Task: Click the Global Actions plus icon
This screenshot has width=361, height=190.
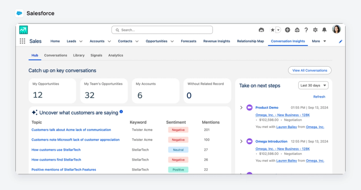Action: click(287, 30)
